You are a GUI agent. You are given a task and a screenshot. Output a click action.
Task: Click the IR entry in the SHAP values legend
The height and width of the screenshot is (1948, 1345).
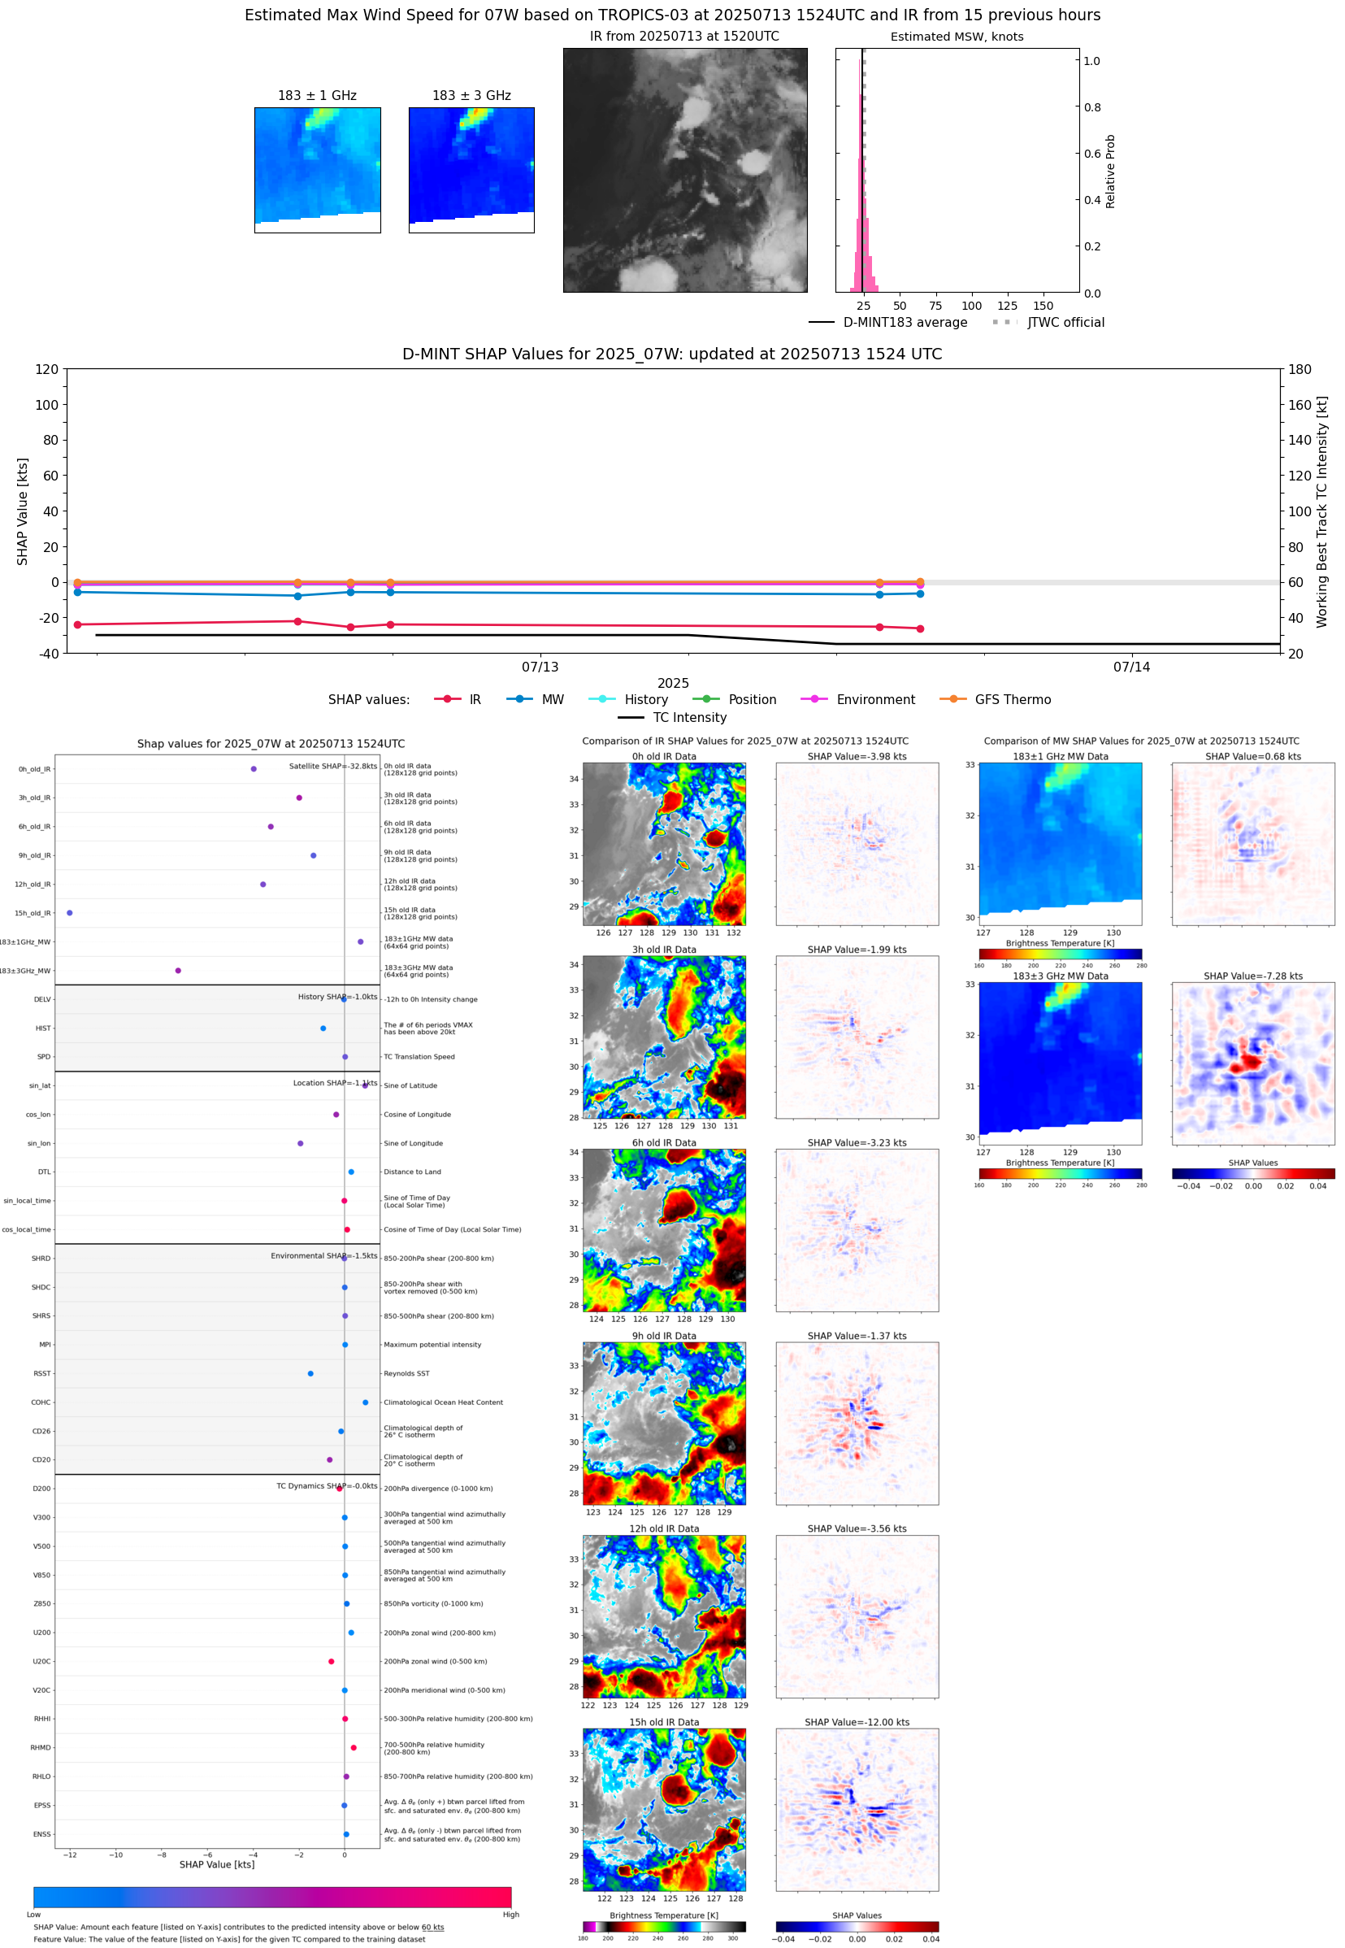click(x=457, y=700)
